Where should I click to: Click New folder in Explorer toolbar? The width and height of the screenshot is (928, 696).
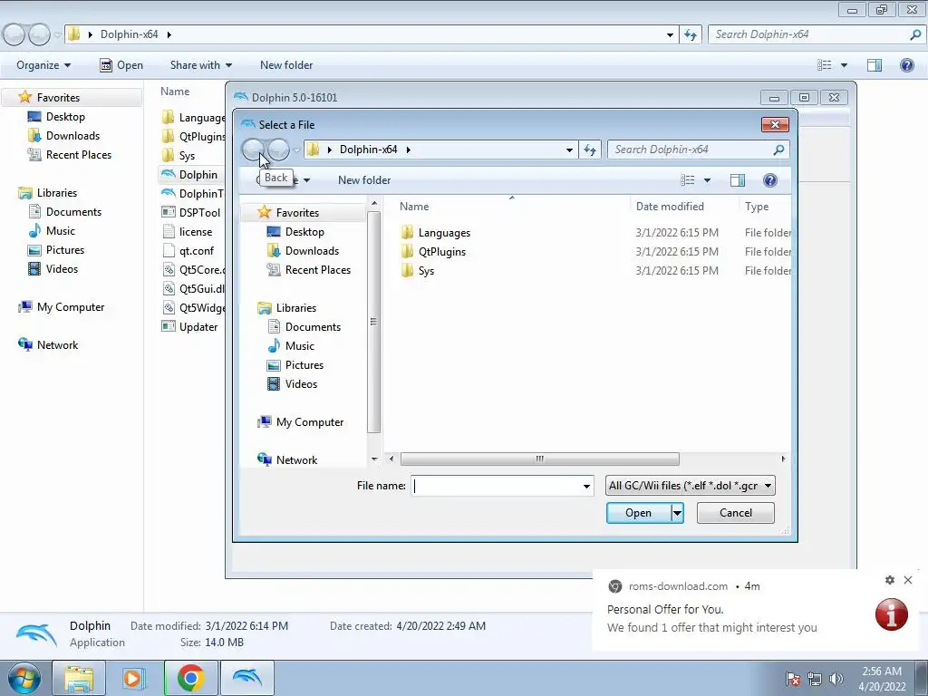coord(286,65)
